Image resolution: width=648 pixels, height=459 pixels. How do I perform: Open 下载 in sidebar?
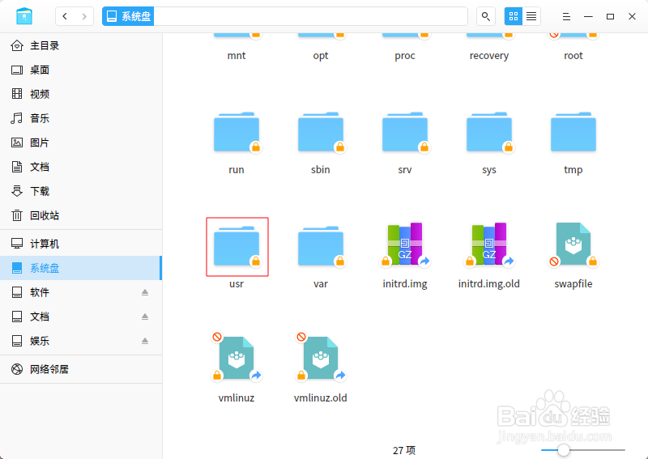point(80,191)
